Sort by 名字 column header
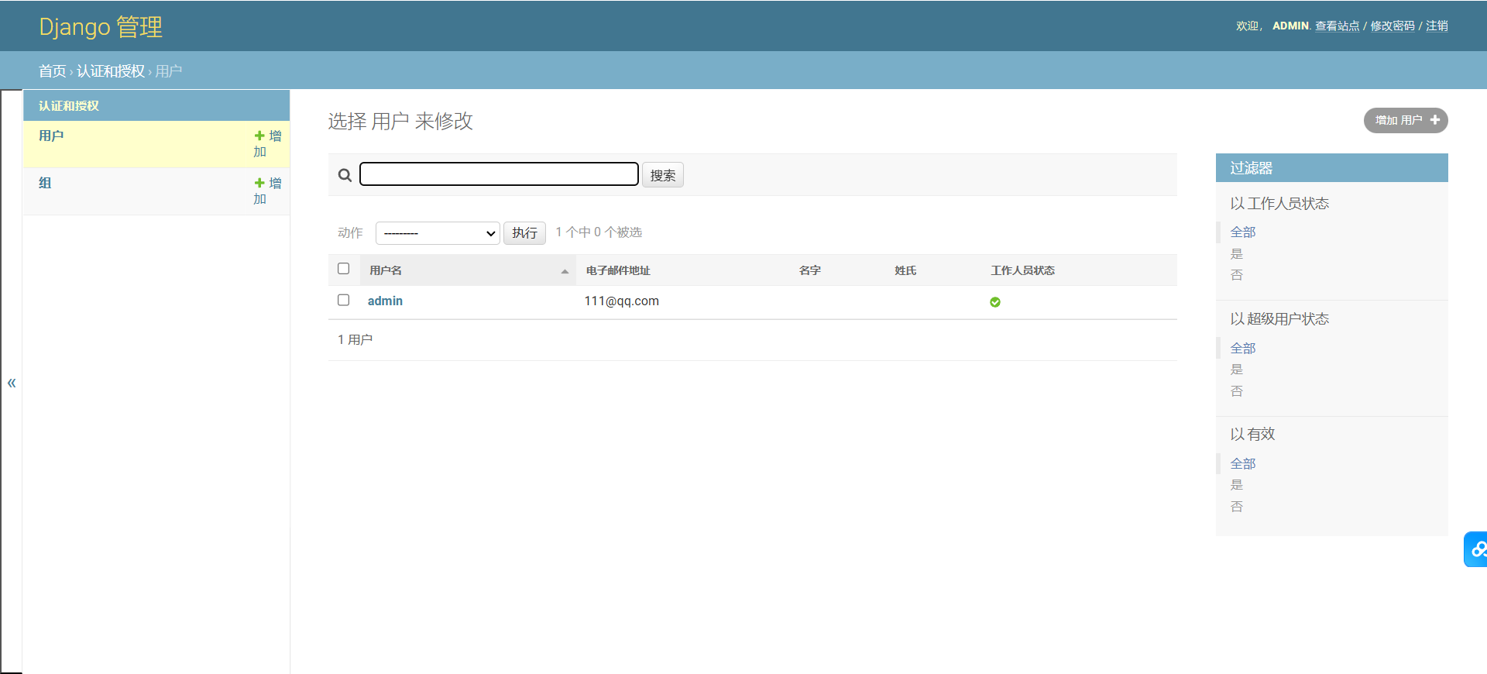The image size is (1487, 674). pyautogui.click(x=810, y=270)
